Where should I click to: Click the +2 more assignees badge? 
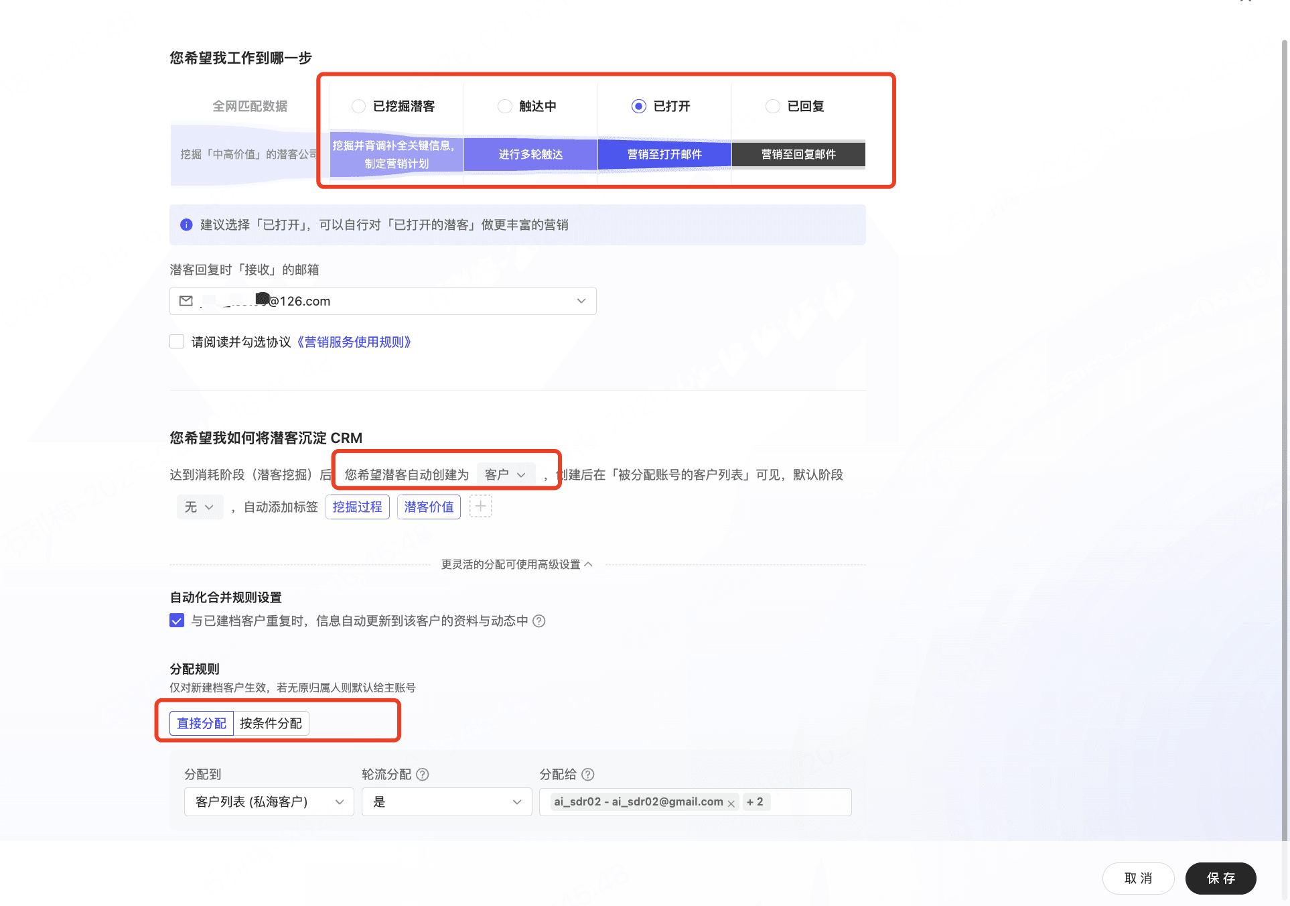(x=756, y=802)
